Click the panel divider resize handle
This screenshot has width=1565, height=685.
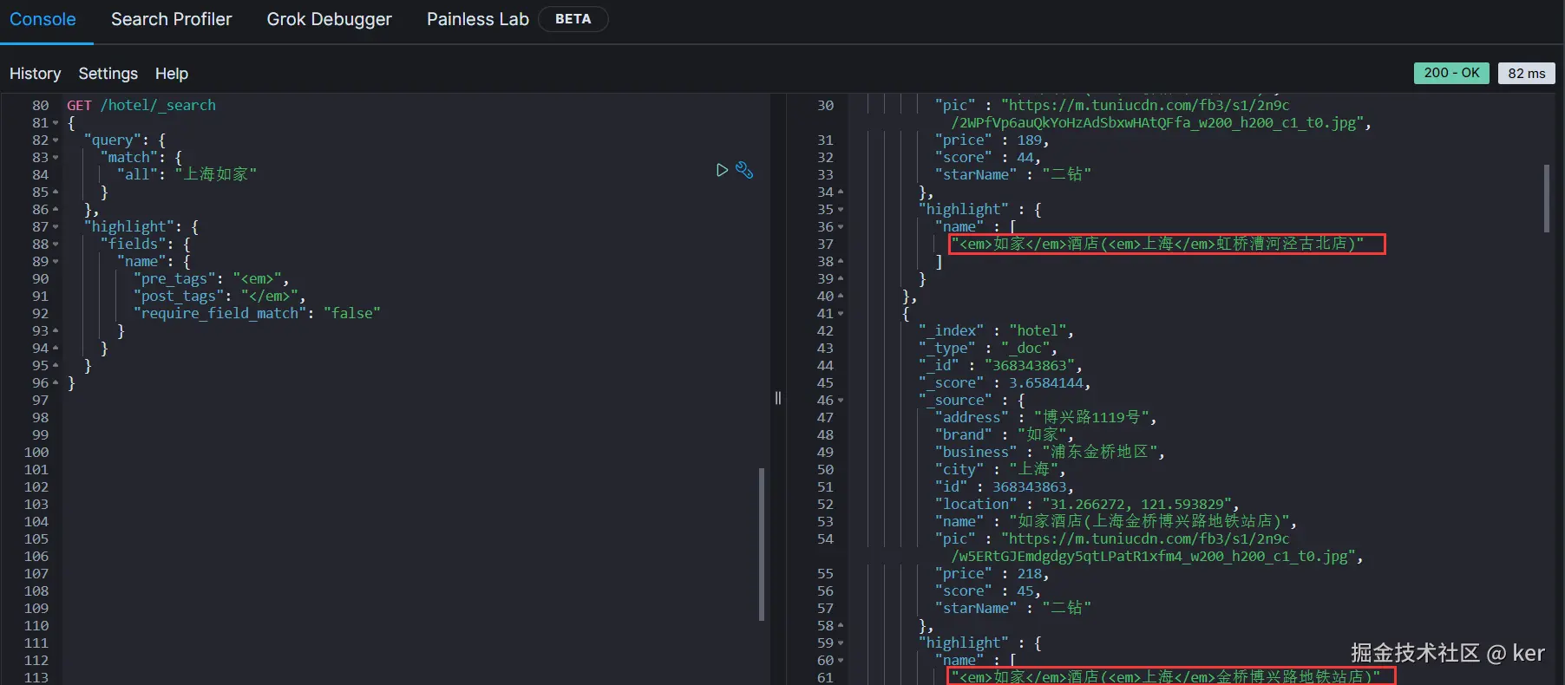click(x=778, y=398)
